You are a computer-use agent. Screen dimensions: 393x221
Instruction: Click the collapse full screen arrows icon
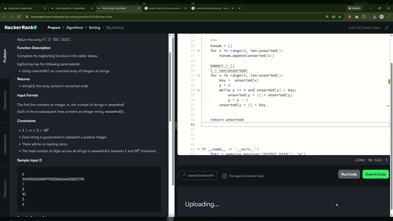click(x=387, y=28)
